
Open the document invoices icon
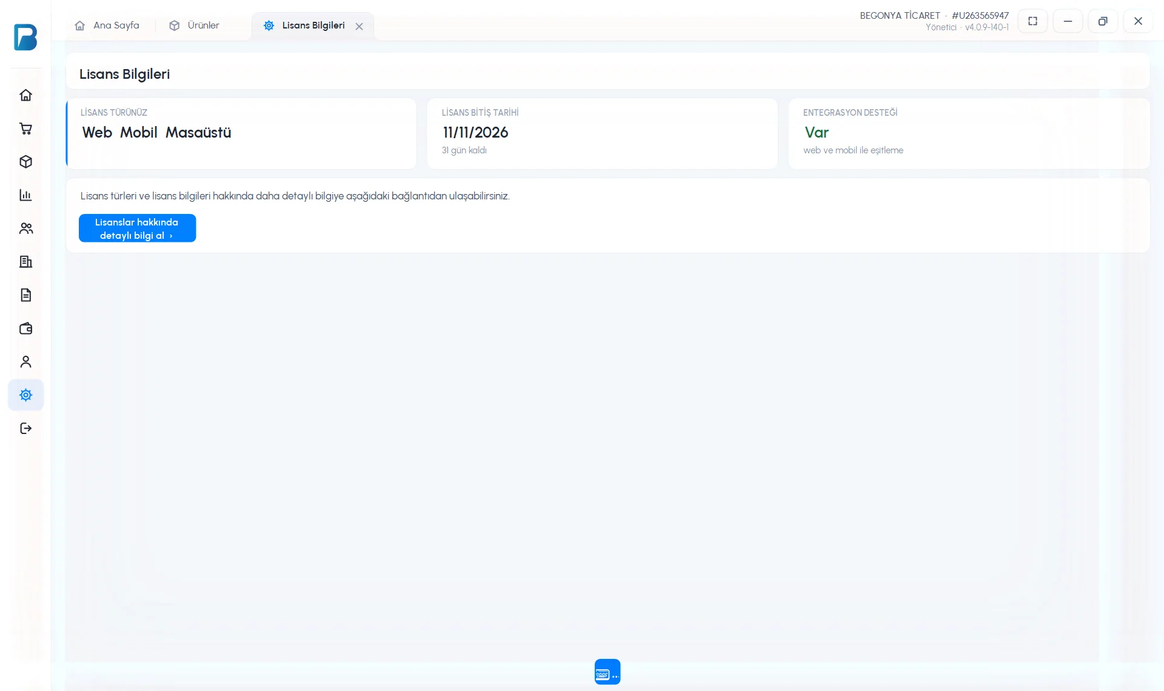[25, 295]
